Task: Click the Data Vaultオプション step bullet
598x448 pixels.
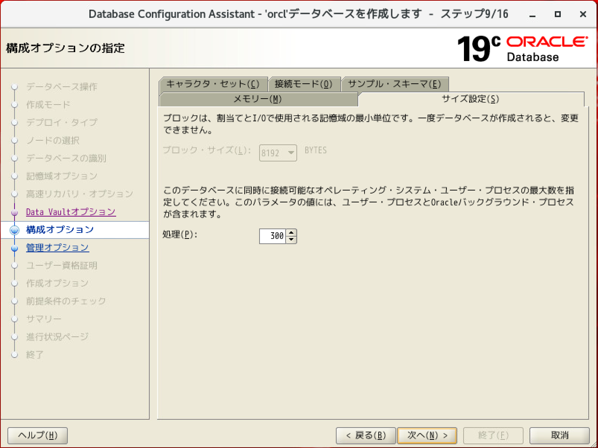Action: (x=15, y=212)
